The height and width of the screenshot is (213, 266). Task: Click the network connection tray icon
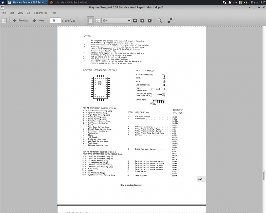click(x=235, y=2)
